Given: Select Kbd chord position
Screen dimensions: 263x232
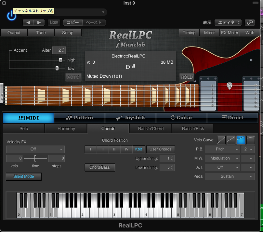Looking at the screenshot, I should pos(139,149).
